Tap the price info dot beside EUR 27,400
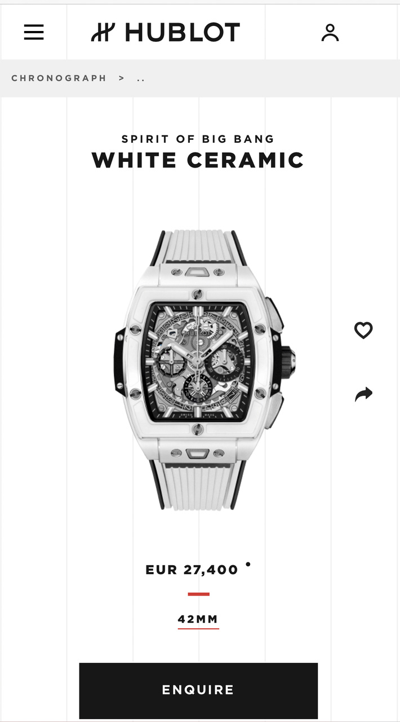Image resolution: width=400 pixels, height=722 pixels. coord(248,563)
